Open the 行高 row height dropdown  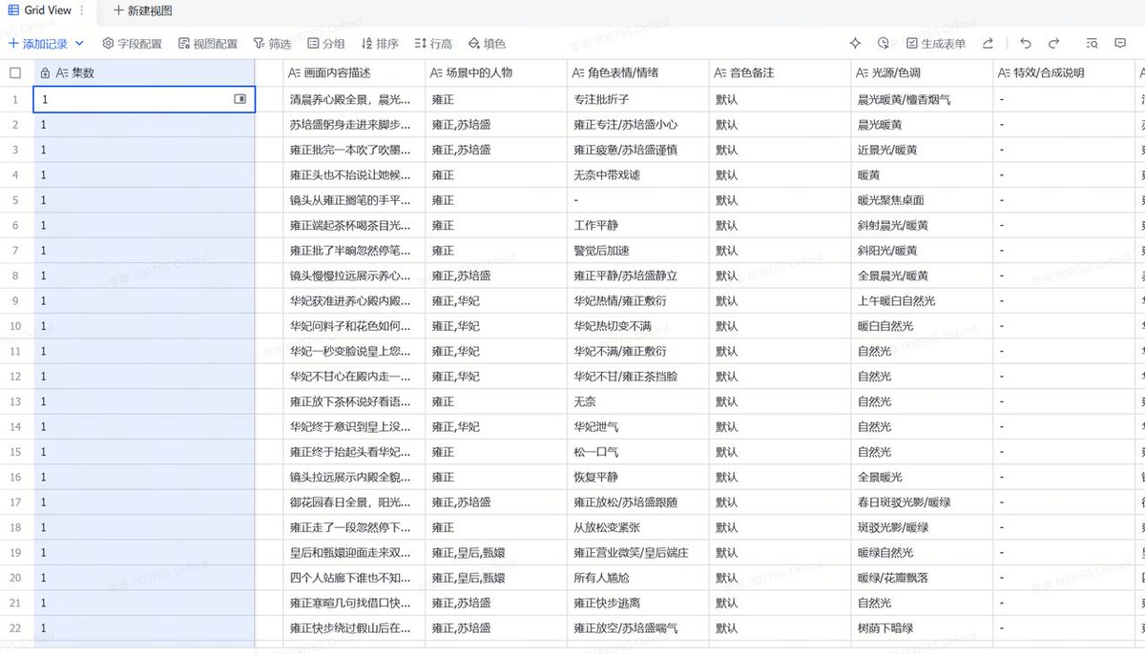tap(433, 43)
